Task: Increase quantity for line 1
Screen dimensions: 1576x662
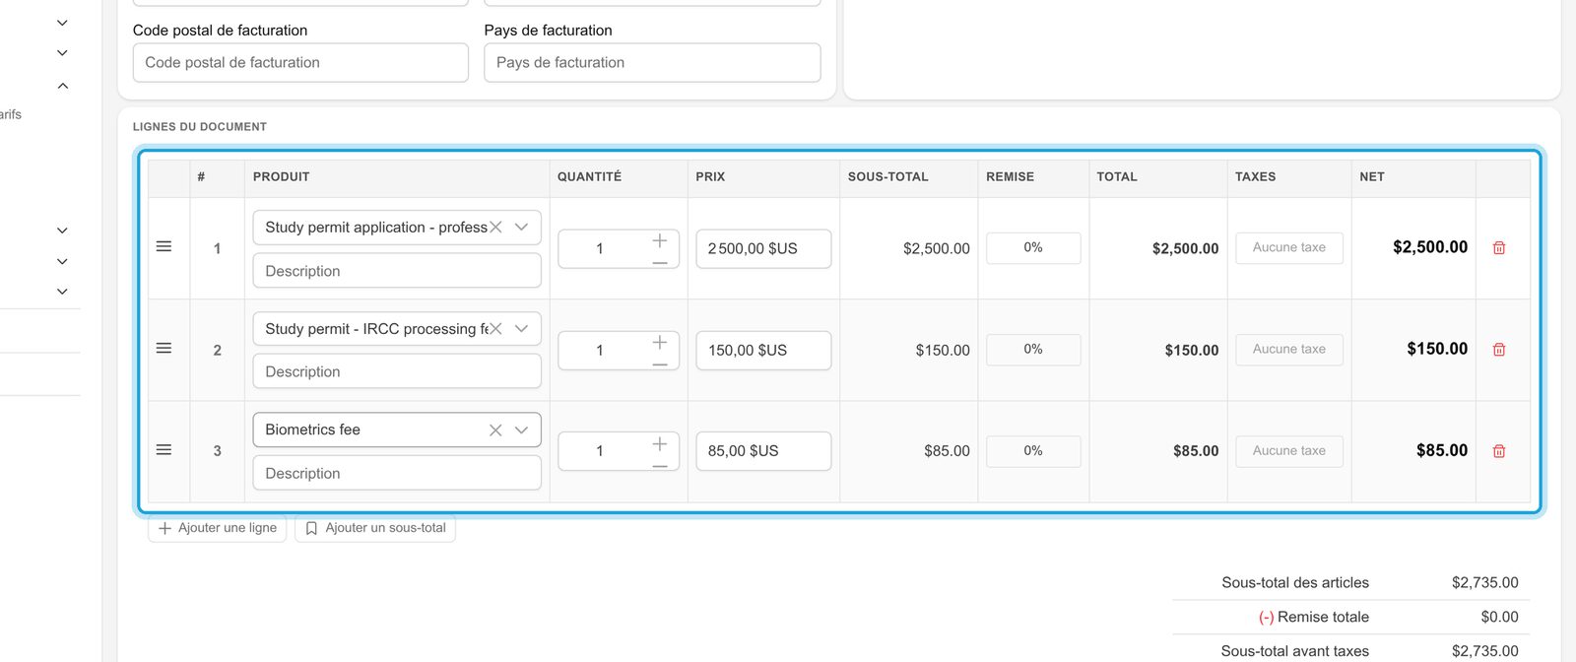Action: [x=660, y=240]
